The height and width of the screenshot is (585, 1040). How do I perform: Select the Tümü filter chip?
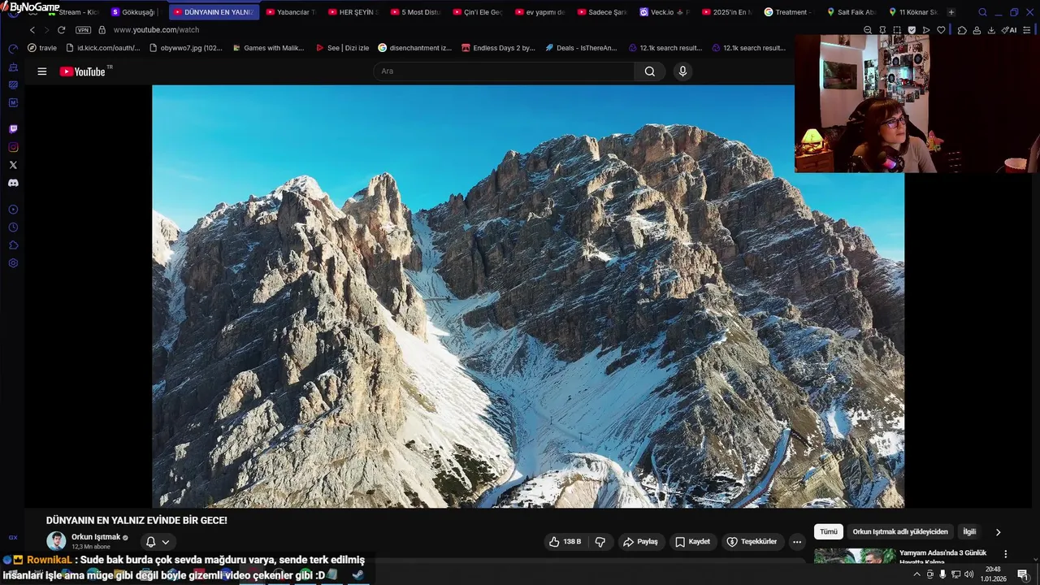click(828, 532)
